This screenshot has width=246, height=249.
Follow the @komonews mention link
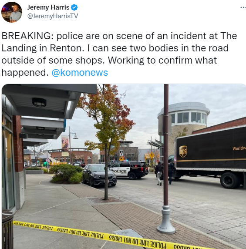click(80, 73)
